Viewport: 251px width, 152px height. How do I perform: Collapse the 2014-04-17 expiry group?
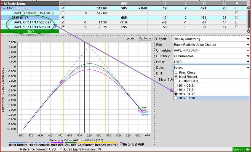pyautogui.click(x=10, y=18)
